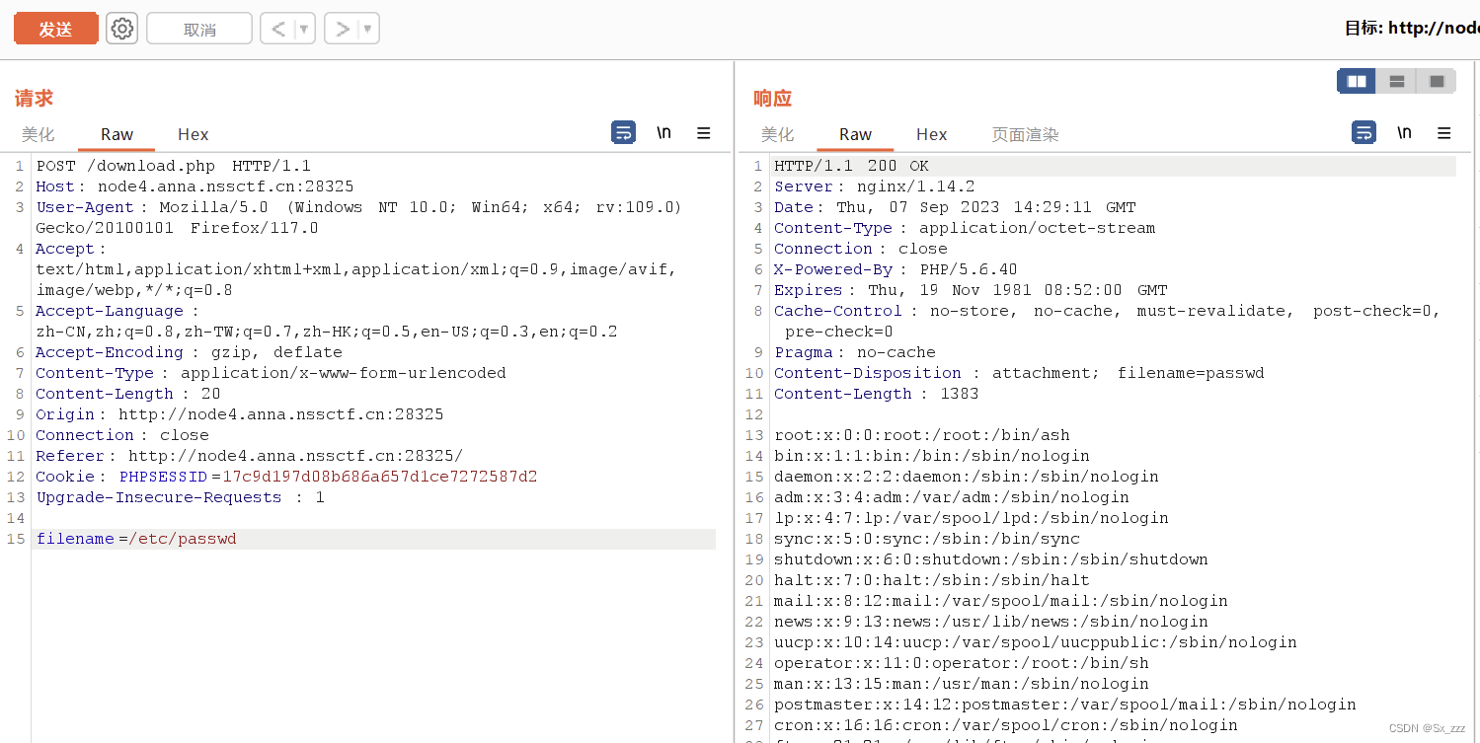Click the mail:x:8:12 passwd entry

[x=1001, y=601]
